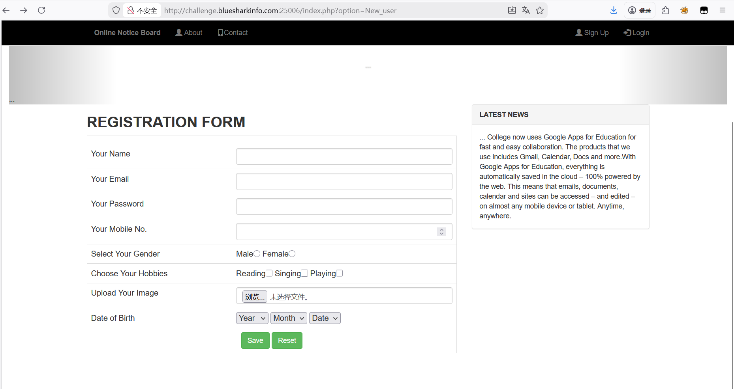This screenshot has width=734, height=389.
Task: Open the extensions puzzle icon
Action: point(666,10)
